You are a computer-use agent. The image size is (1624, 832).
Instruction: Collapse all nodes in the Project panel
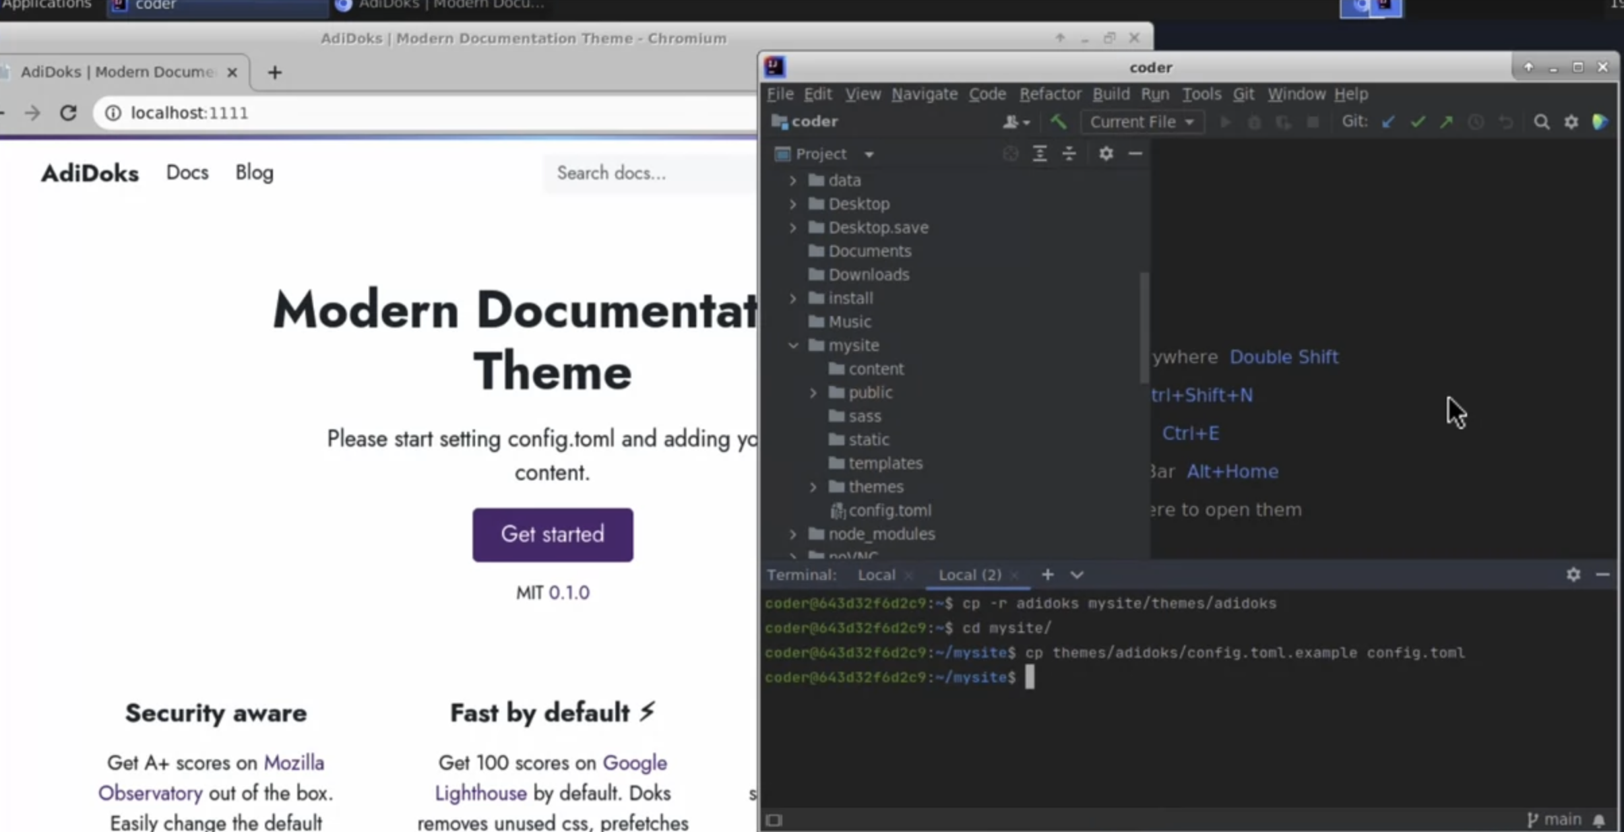tap(1040, 154)
